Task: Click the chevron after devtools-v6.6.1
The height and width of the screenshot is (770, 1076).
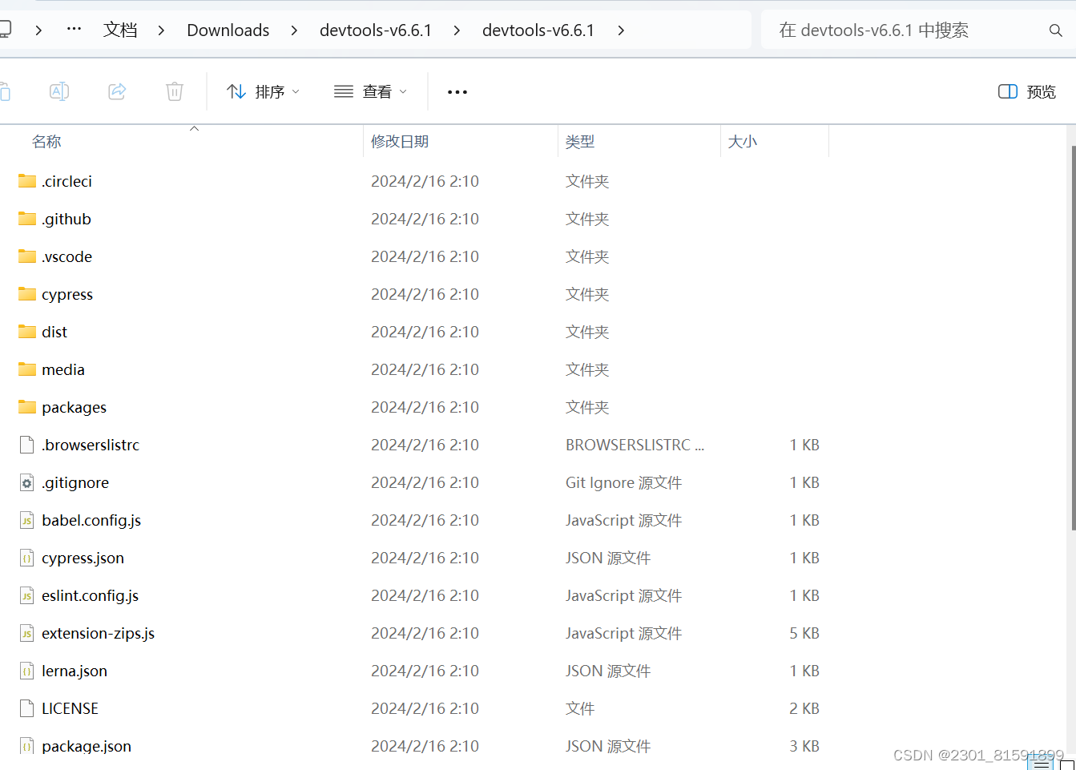Action: pos(621,30)
